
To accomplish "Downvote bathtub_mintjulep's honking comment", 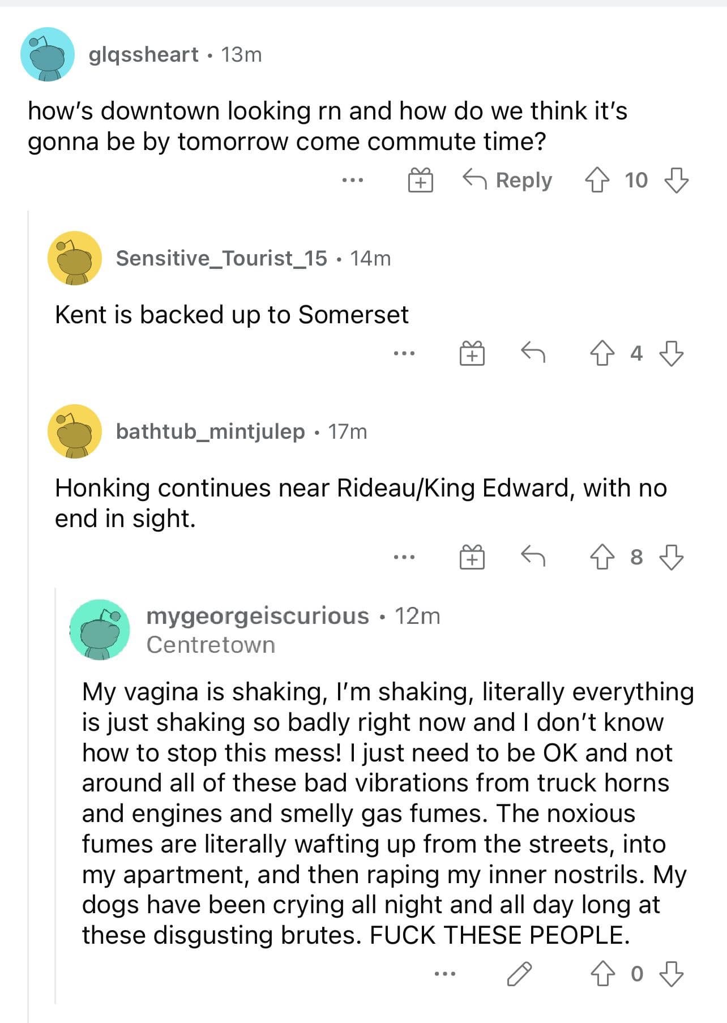I will pyautogui.click(x=672, y=557).
